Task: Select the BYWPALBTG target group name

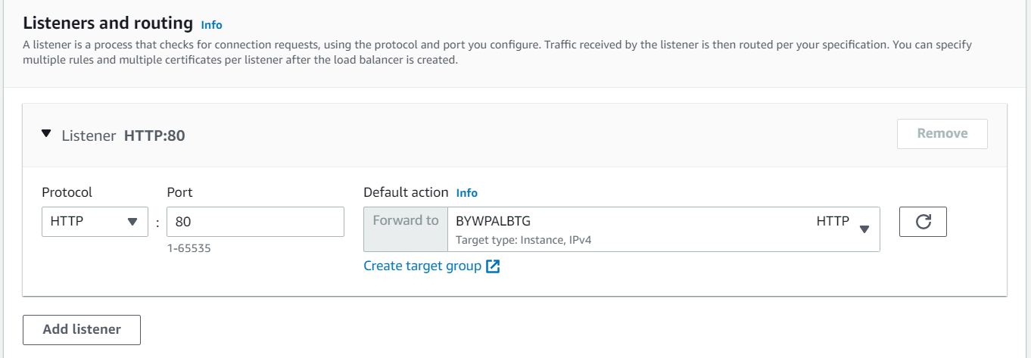Action: (494, 221)
